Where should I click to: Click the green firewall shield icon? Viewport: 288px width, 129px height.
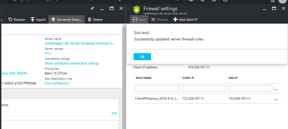coord(137,10)
